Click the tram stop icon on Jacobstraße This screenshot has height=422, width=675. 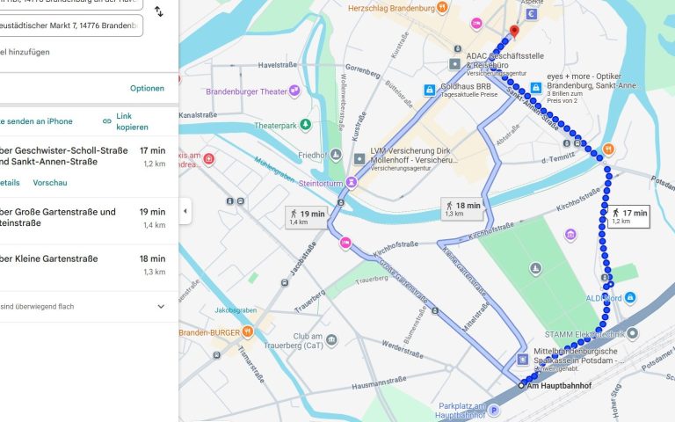click(285, 283)
